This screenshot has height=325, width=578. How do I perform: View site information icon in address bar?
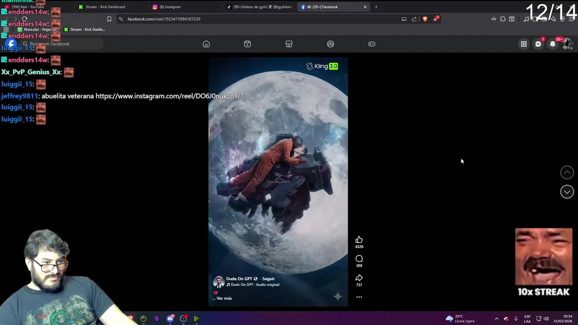(x=121, y=19)
